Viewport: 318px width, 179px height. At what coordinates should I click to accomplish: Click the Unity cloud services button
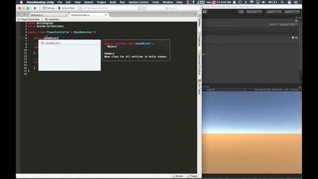tap(240, 12)
